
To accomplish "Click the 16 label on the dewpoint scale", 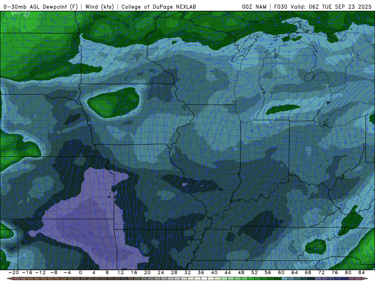I will point(134,273).
